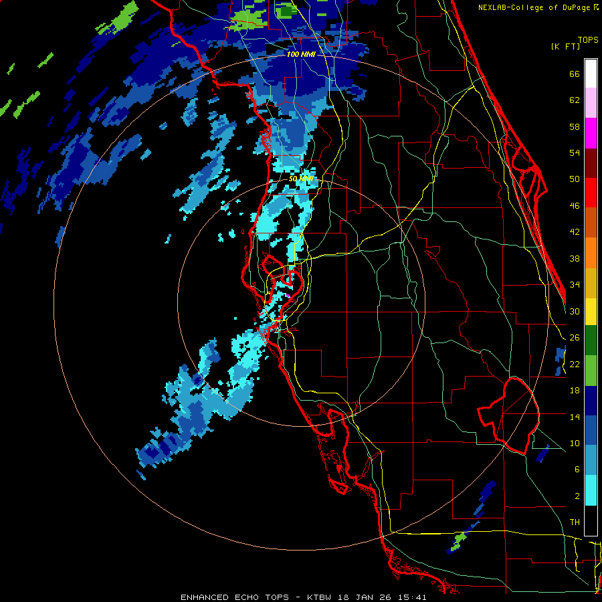Select the light pink legend color segment

pos(591,103)
